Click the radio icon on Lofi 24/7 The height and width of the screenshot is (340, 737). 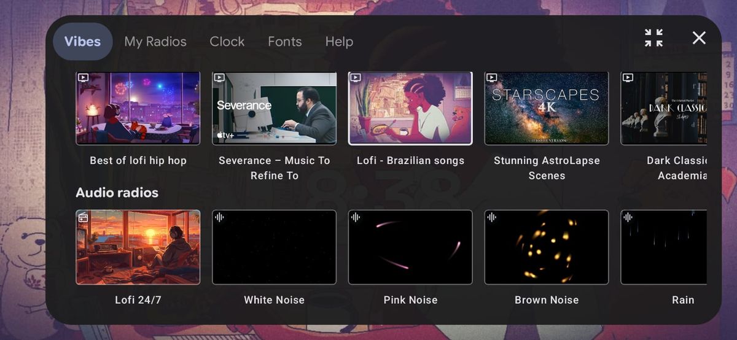[84, 217]
